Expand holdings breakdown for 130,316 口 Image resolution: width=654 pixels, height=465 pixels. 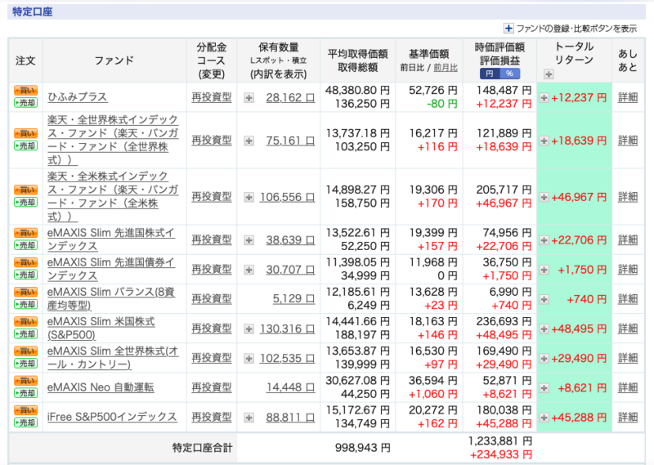(249, 329)
